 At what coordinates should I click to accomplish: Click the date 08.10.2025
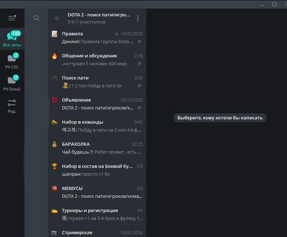[132, 100]
